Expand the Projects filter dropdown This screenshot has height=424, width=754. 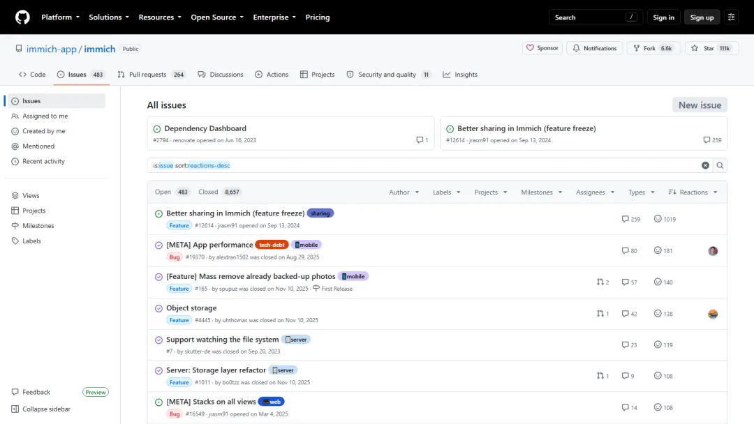(491, 192)
